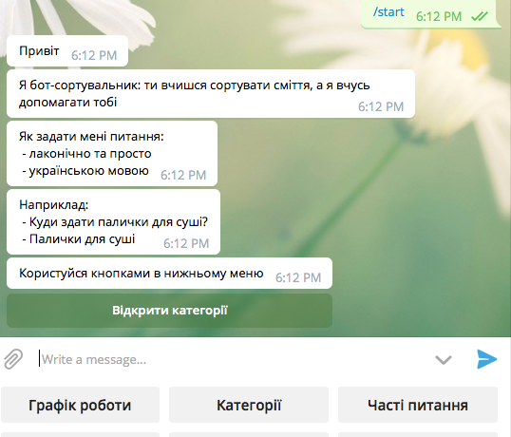Click the timestamp on the бот-сортувальник message
The width and height of the screenshot is (511, 437).
click(x=381, y=106)
